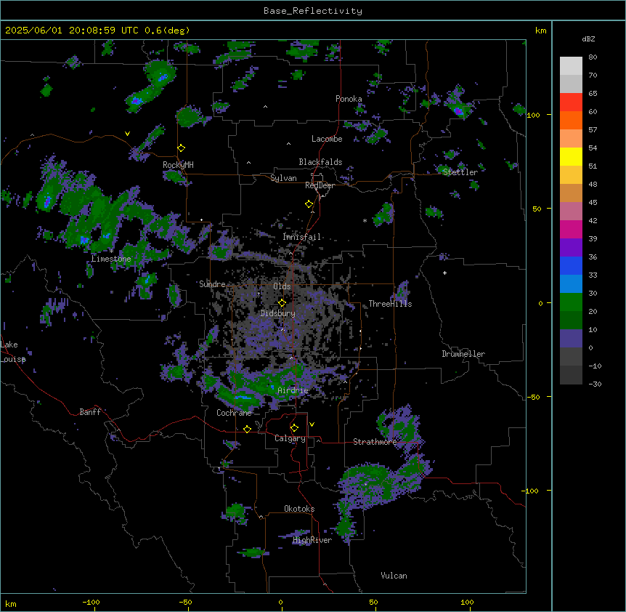Select the pink 45-42 dBZ legend swatch
The image size is (626, 612).
coord(571,212)
